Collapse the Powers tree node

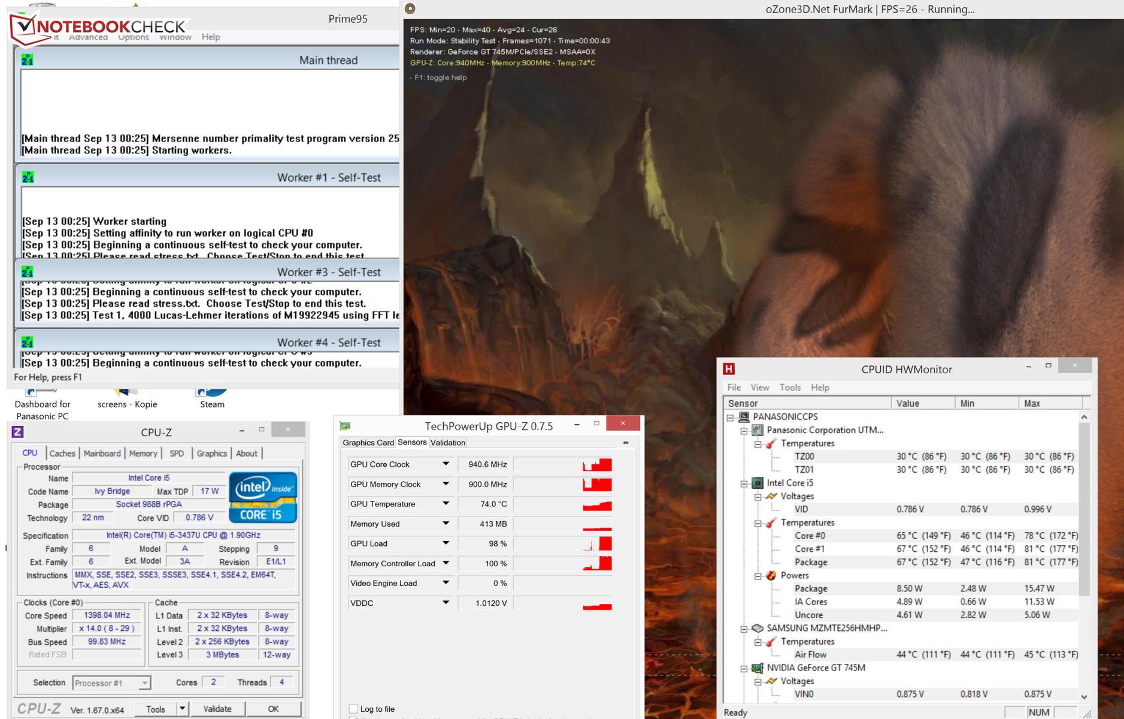click(x=758, y=576)
